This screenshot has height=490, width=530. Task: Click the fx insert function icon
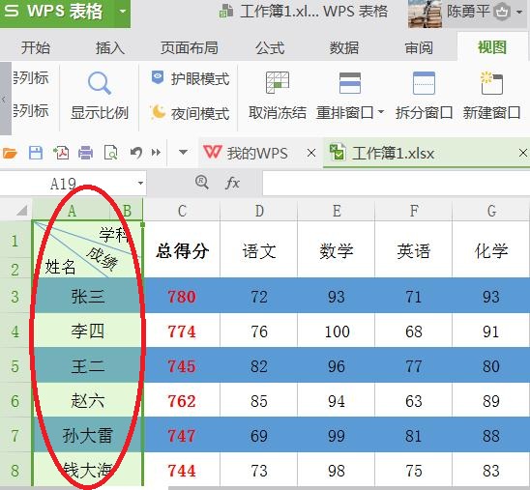click(232, 183)
